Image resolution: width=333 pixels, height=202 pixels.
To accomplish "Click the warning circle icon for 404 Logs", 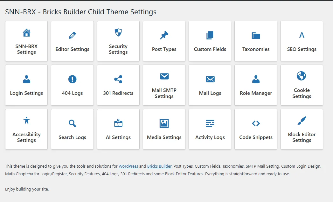I will coord(72,79).
